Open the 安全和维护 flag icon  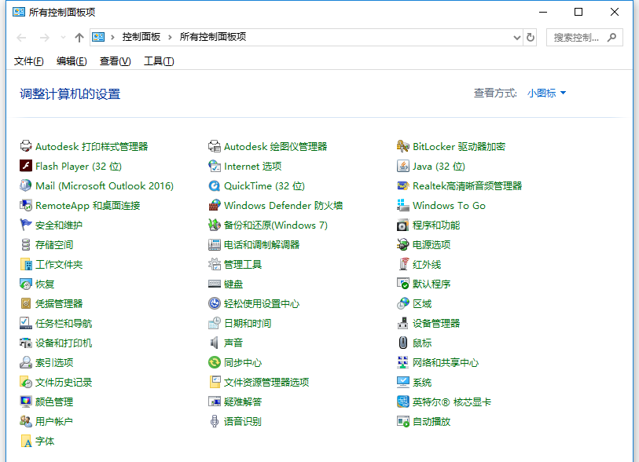(x=26, y=225)
